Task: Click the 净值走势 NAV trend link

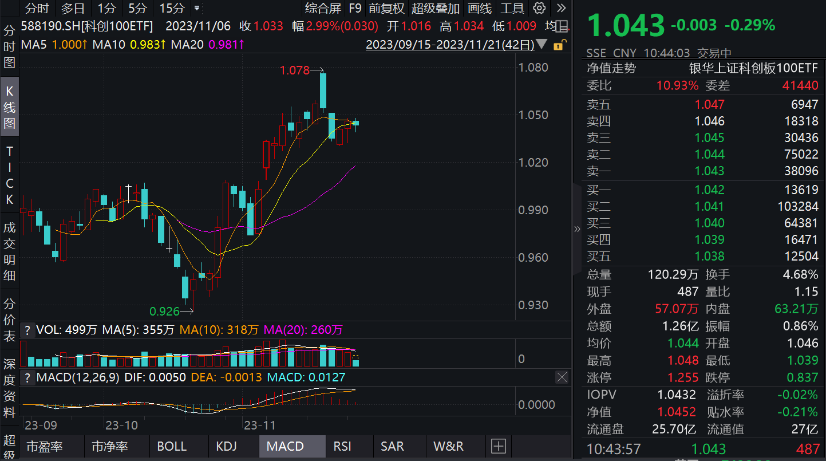Action: click(611, 68)
